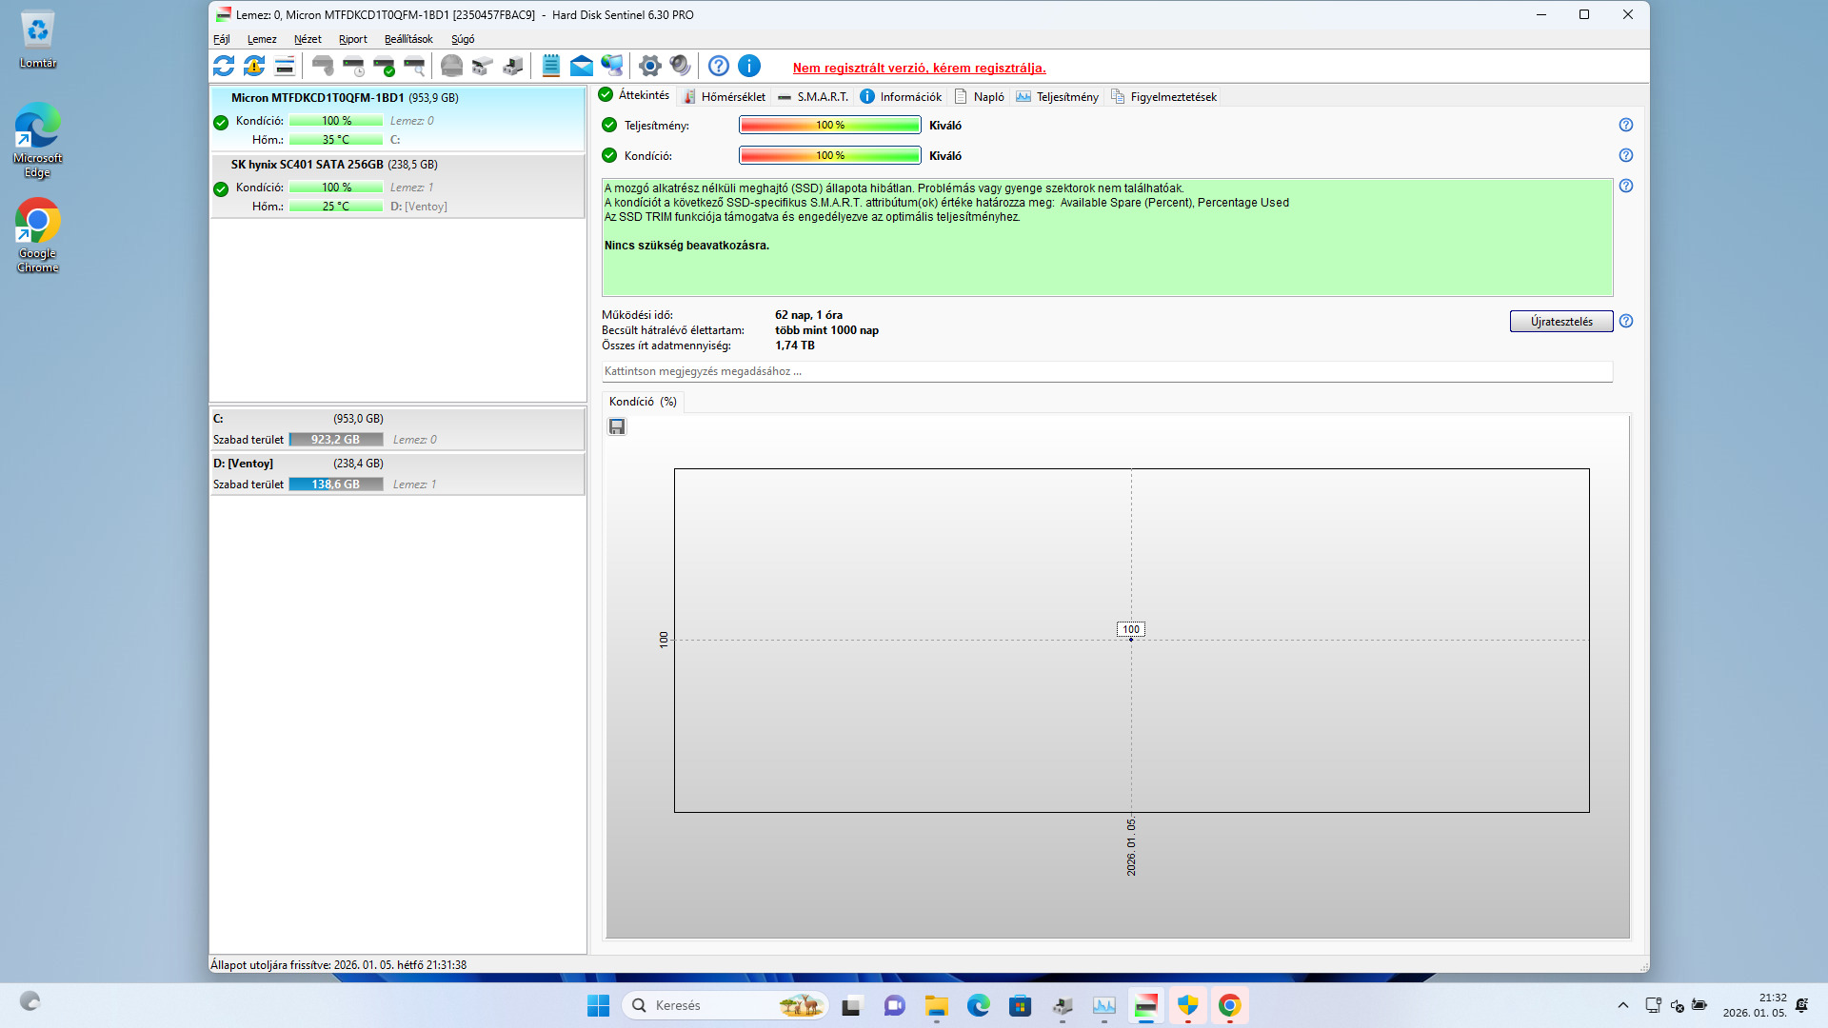Click the unregistered version registration link
The width and height of the screenshot is (1828, 1028).
[x=919, y=68]
